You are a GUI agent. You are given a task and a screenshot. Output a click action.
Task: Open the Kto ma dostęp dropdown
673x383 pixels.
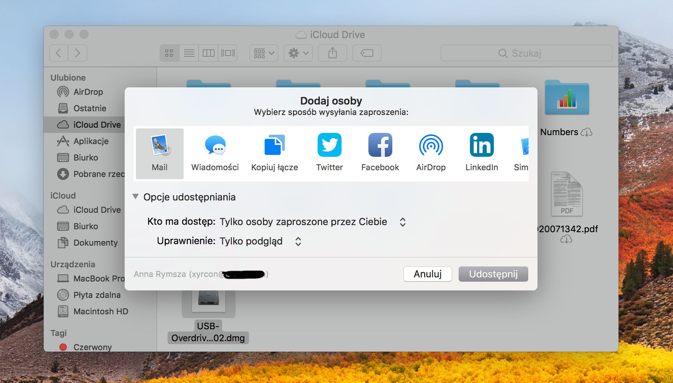(313, 222)
